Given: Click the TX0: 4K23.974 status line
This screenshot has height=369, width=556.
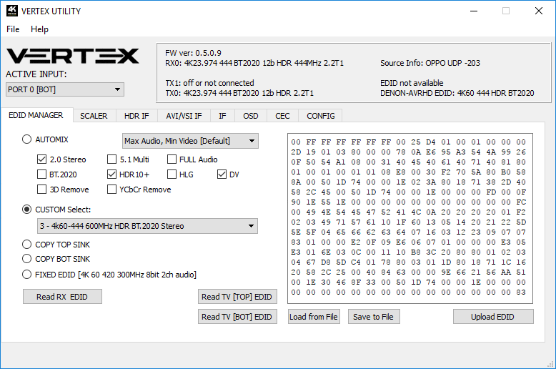Looking at the screenshot, I should 239,93.
